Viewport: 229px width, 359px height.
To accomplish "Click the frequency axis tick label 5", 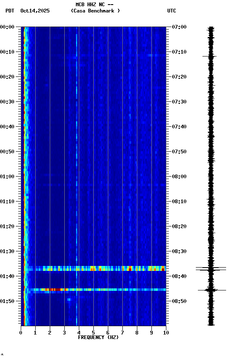I will [93, 333].
